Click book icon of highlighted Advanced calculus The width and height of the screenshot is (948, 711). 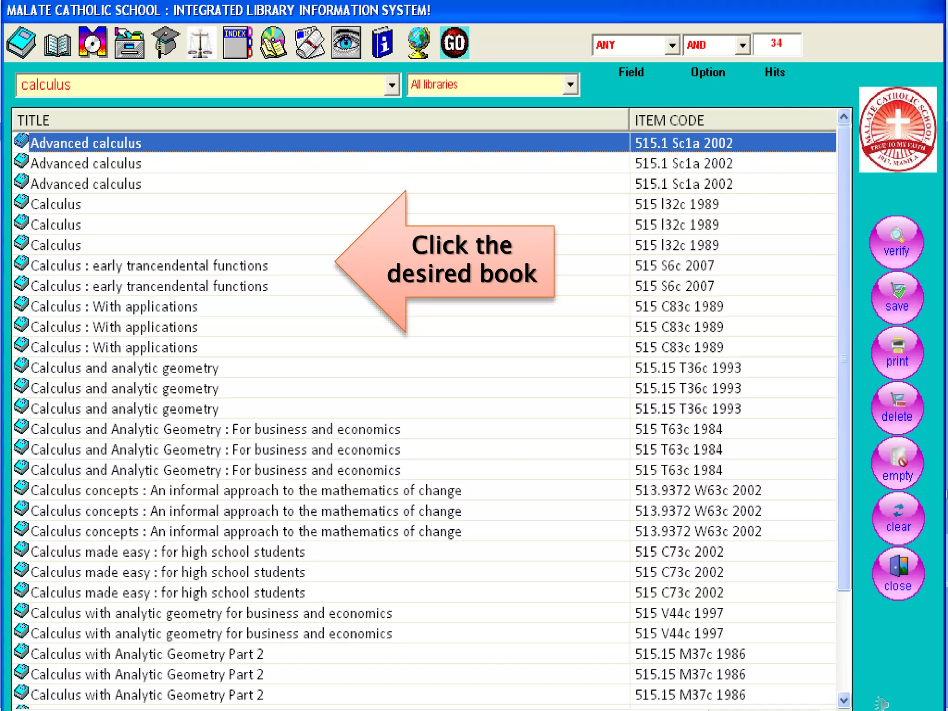(21, 141)
